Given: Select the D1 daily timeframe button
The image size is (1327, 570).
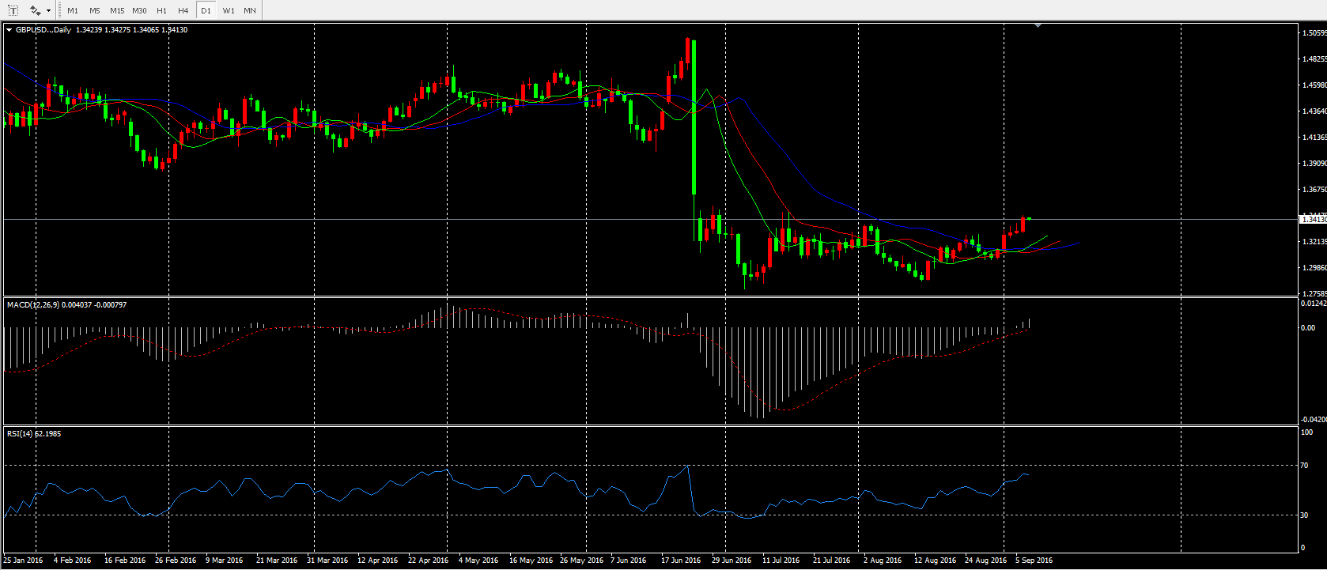Looking at the screenshot, I should (x=206, y=10).
